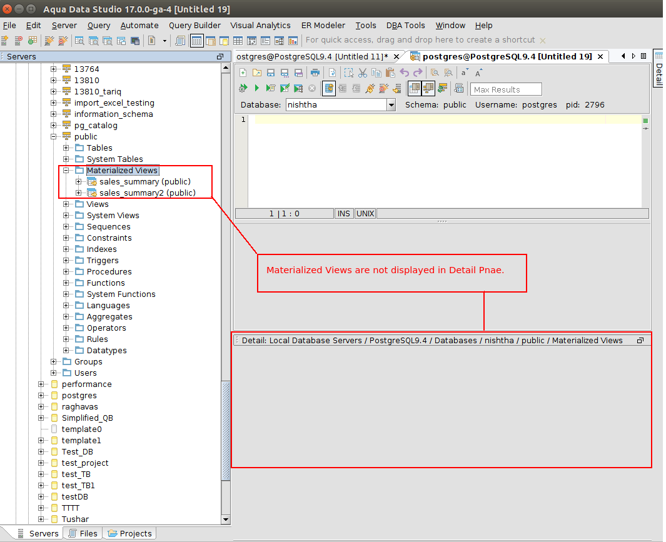Toggle the Grid Results display button
The image size is (666, 542).
pyautogui.click(x=415, y=88)
